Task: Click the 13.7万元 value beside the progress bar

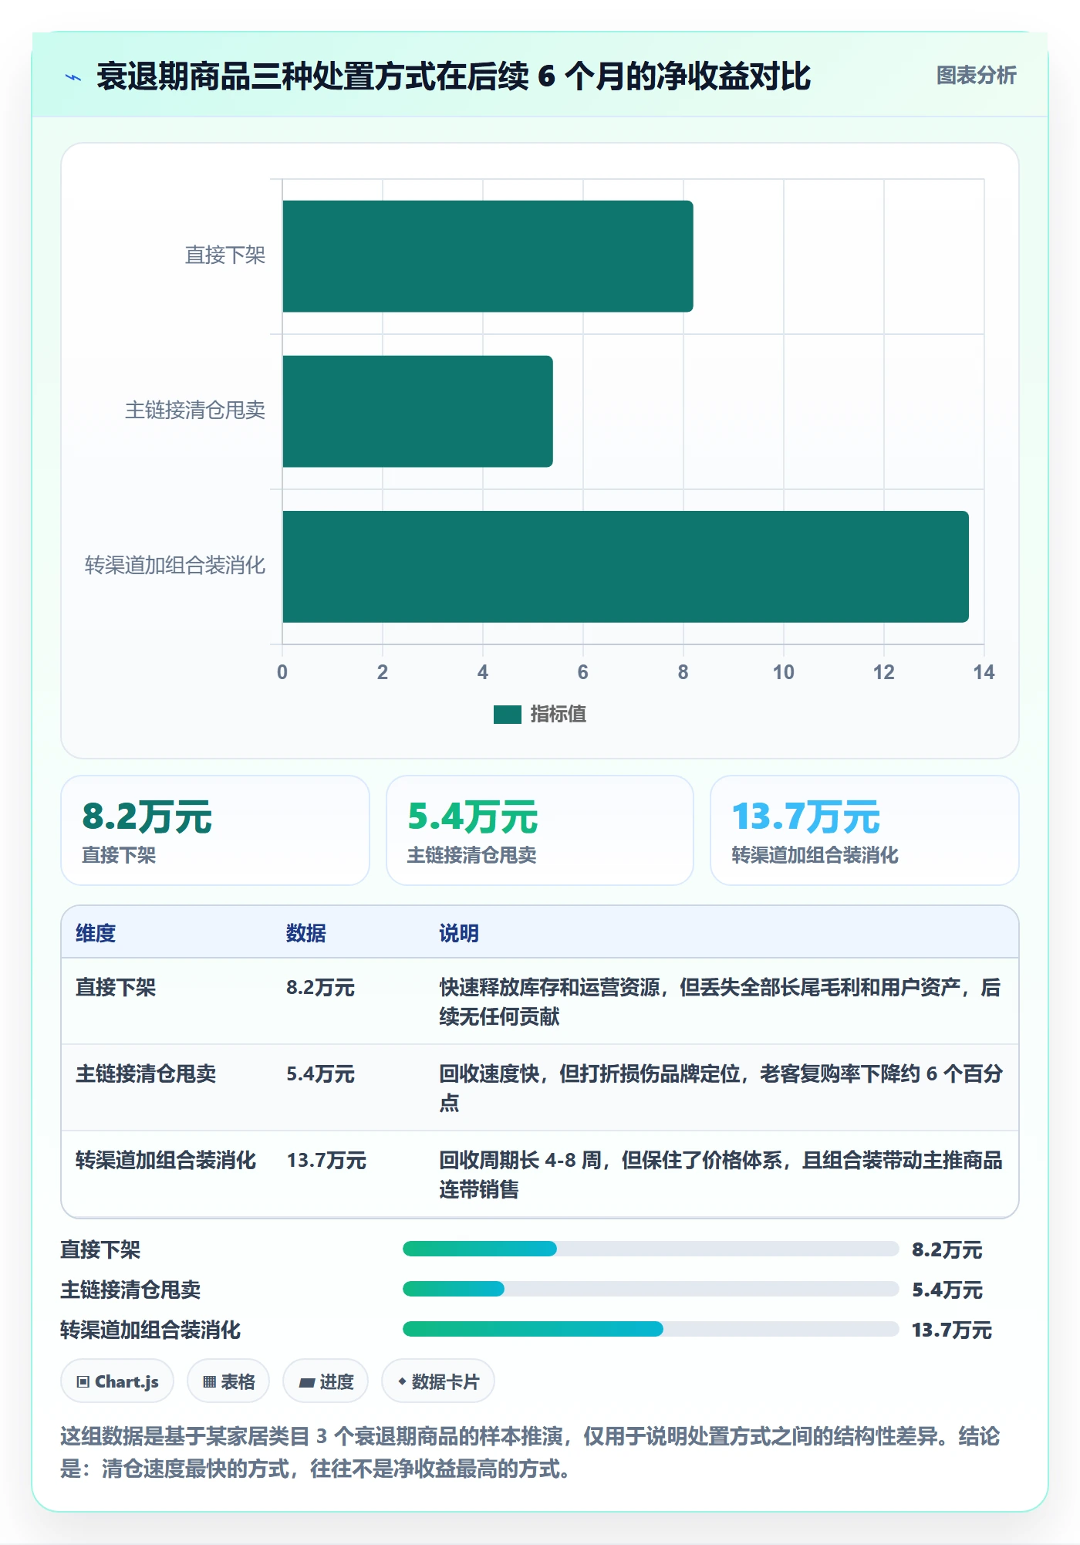Action: [952, 1330]
